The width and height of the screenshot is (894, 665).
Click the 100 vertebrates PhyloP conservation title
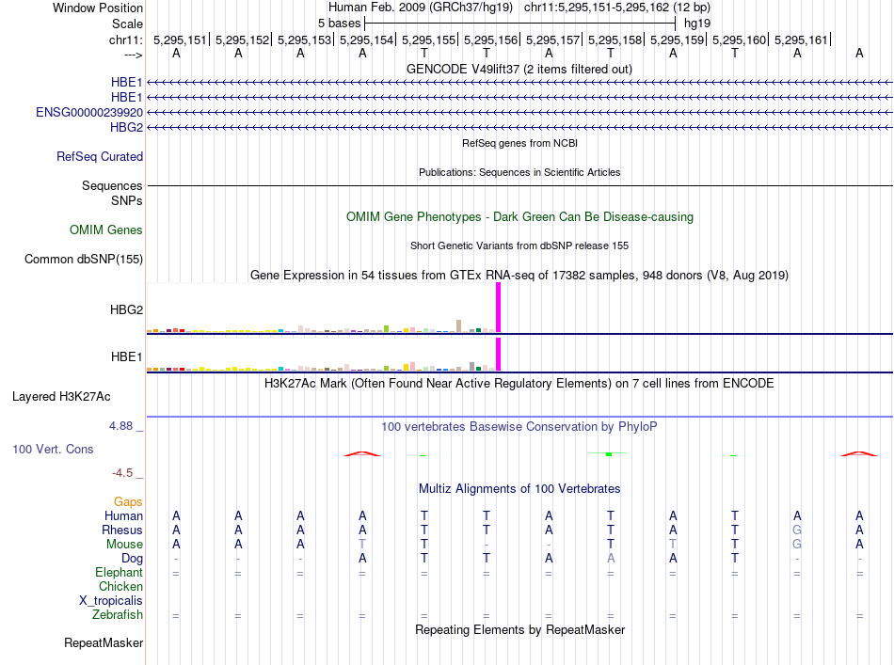tap(519, 426)
